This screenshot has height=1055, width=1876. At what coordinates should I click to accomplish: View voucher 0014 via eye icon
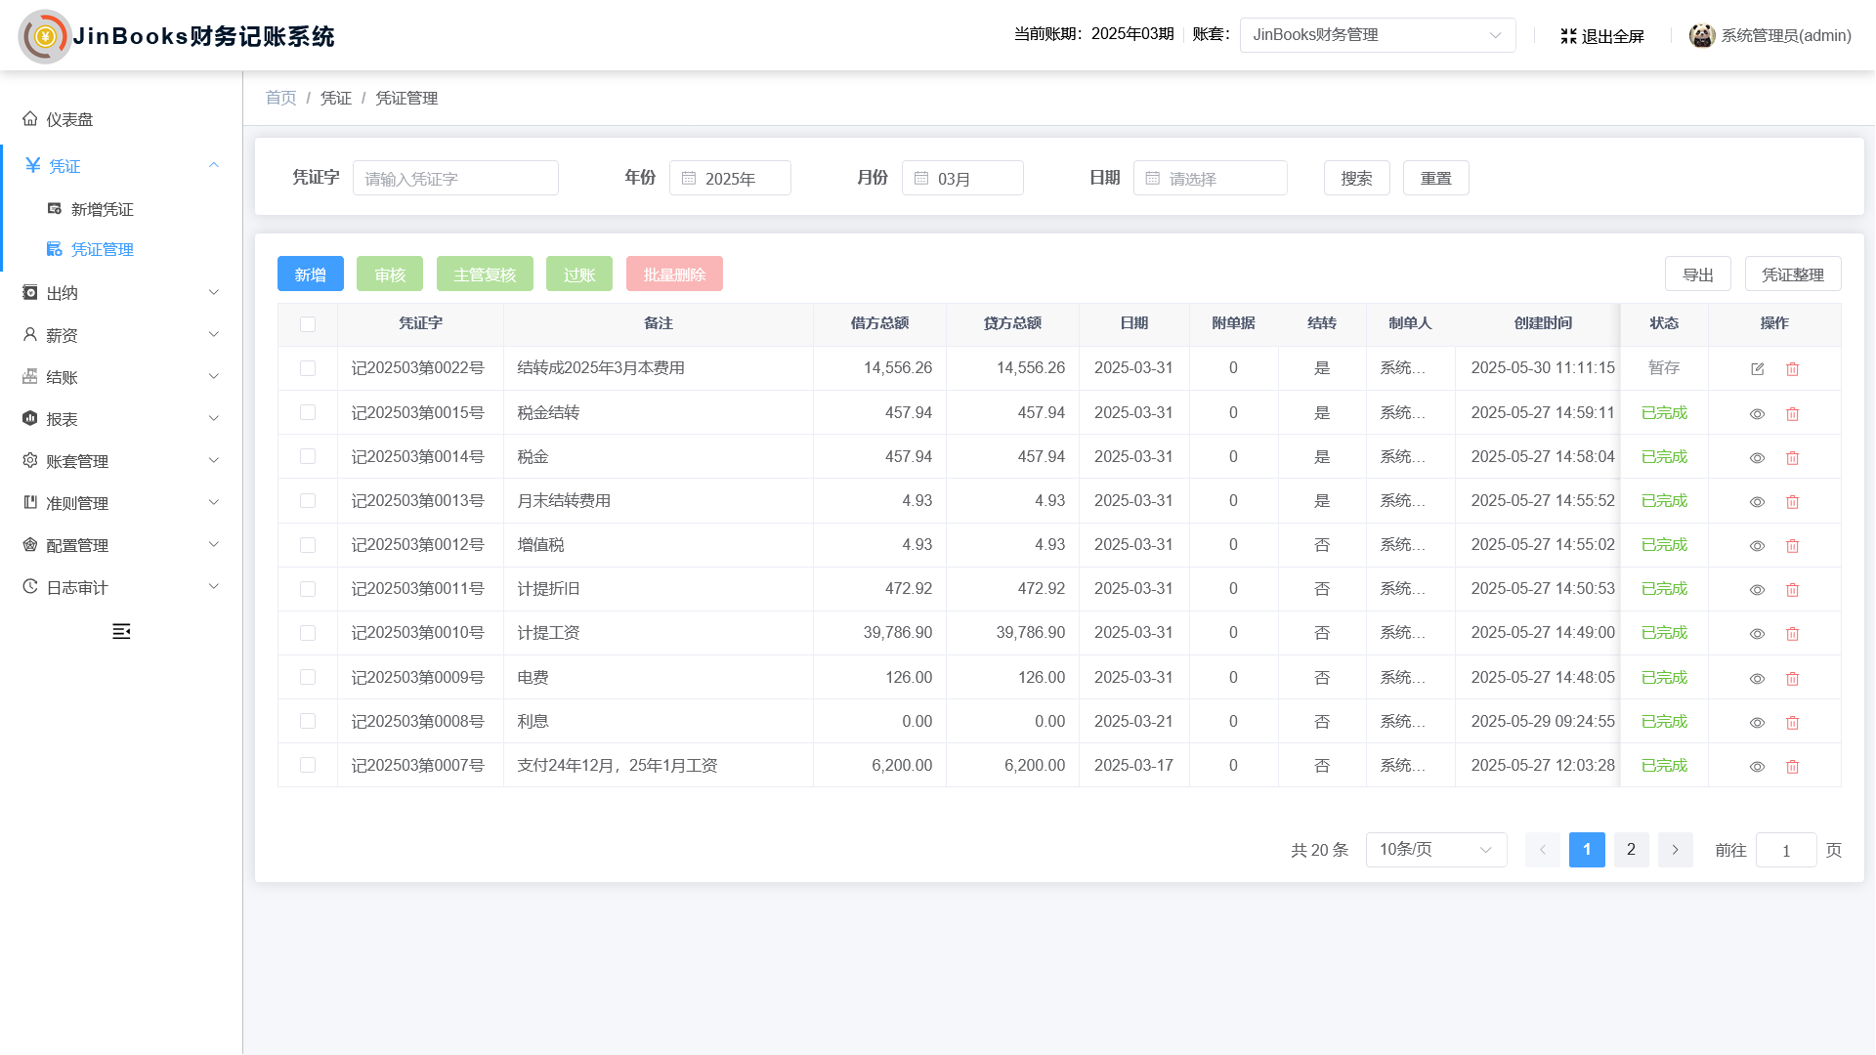(x=1757, y=458)
